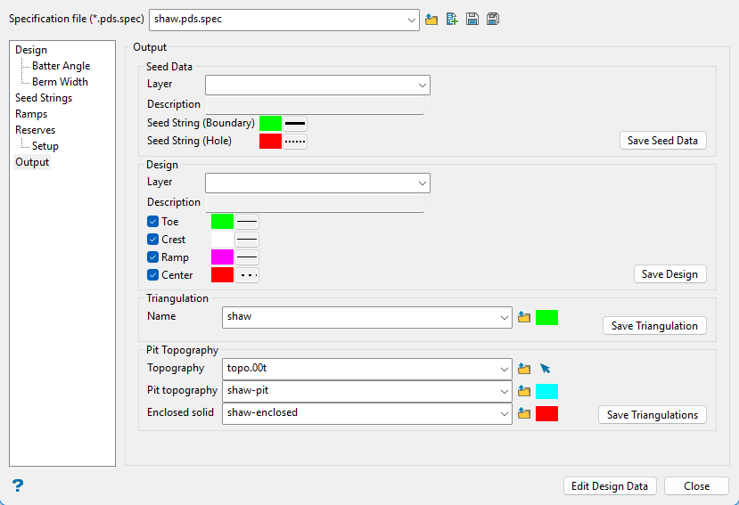The image size is (739, 505).
Task: Open the help question mark icon
Action: click(17, 485)
